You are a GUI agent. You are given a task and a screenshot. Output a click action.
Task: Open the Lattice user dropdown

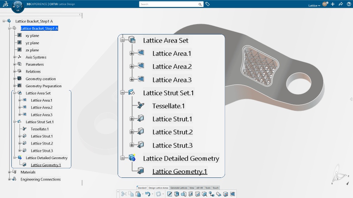coord(314,5)
